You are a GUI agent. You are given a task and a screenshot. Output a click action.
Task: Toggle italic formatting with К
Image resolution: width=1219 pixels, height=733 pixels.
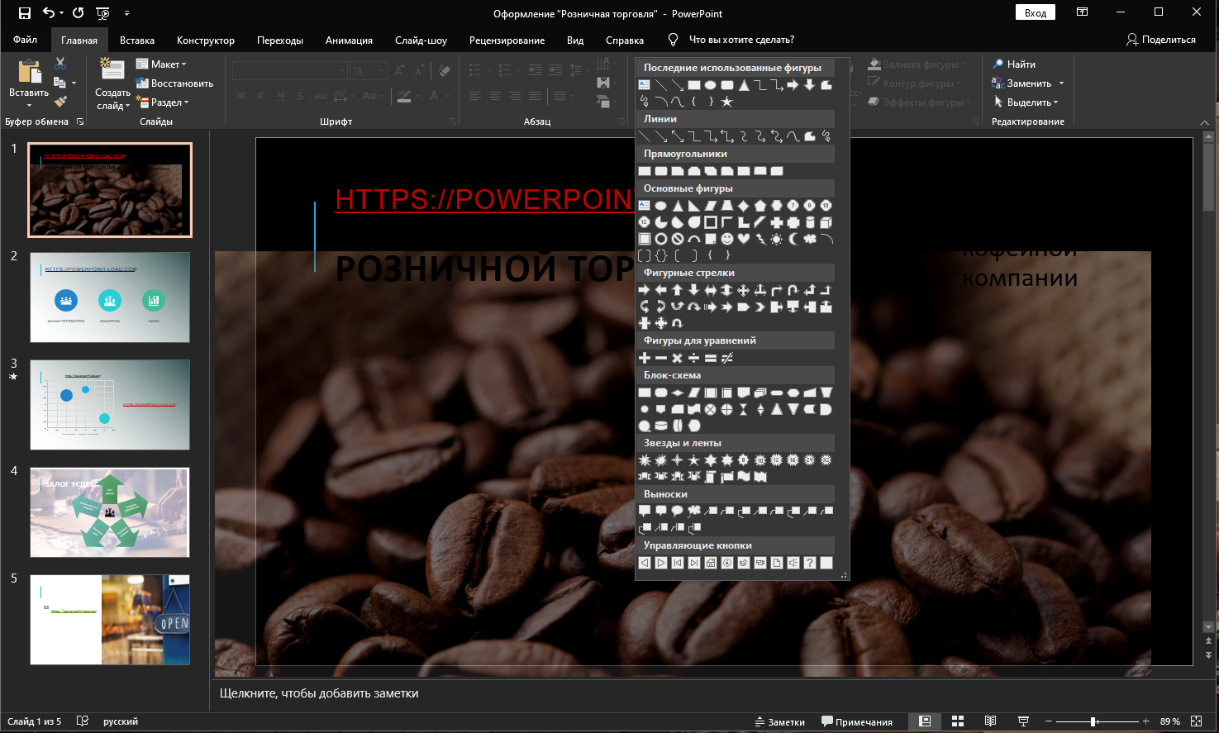coord(259,97)
